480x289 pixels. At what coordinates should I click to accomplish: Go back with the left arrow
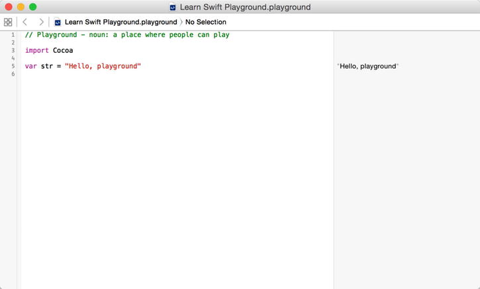(24, 22)
